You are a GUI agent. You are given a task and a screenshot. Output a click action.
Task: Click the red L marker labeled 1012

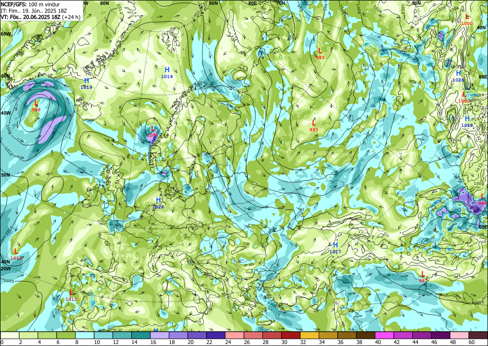71,292
